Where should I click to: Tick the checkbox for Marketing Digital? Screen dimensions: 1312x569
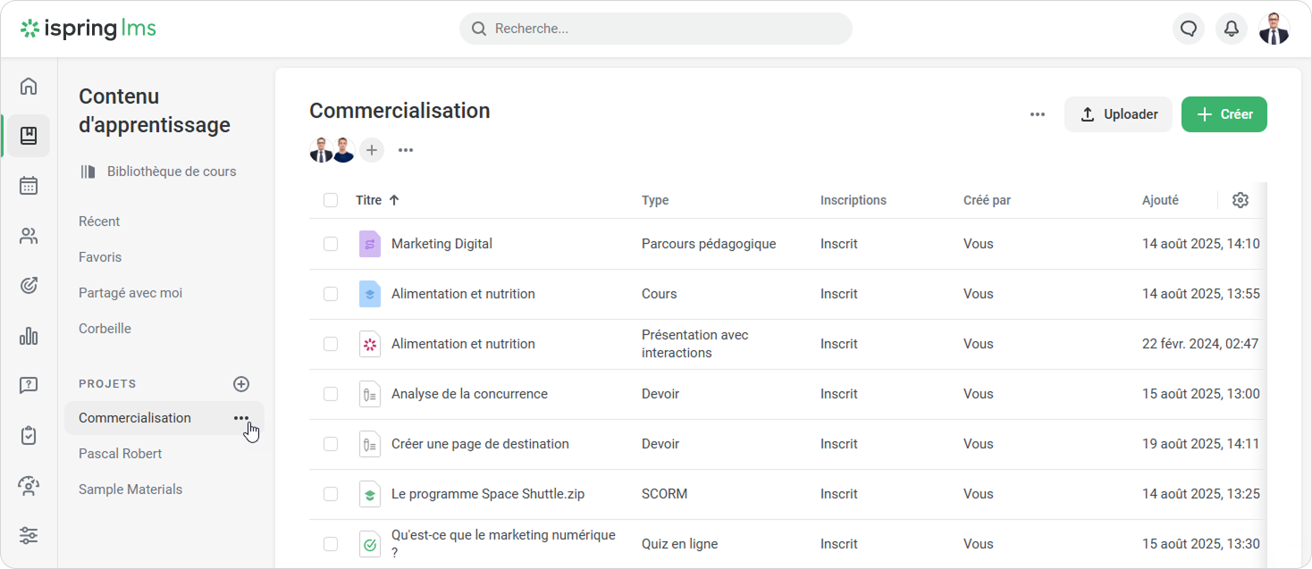point(331,244)
